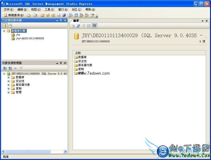Open the 编辑 menu
This screenshot has width=211, height=160.
coord(22,10)
